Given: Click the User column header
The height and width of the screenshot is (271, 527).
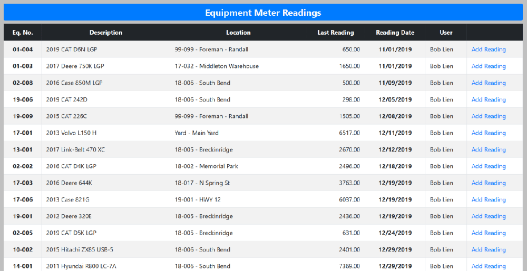Looking at the screenshot, I should pos(446,33).
